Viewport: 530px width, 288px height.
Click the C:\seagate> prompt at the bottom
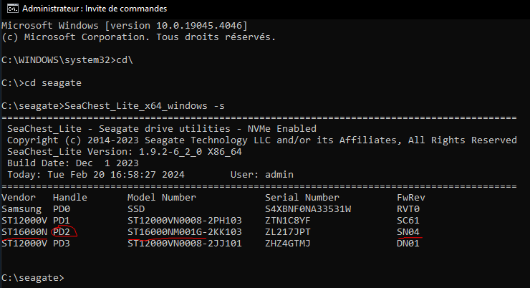(33, 278)
